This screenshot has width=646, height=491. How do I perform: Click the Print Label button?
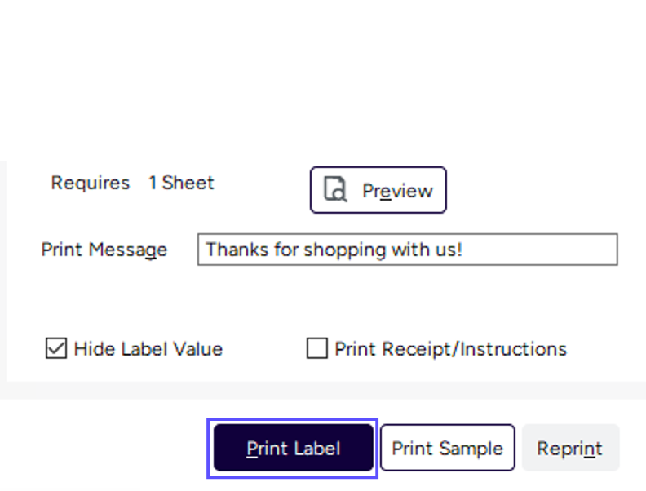294,449
